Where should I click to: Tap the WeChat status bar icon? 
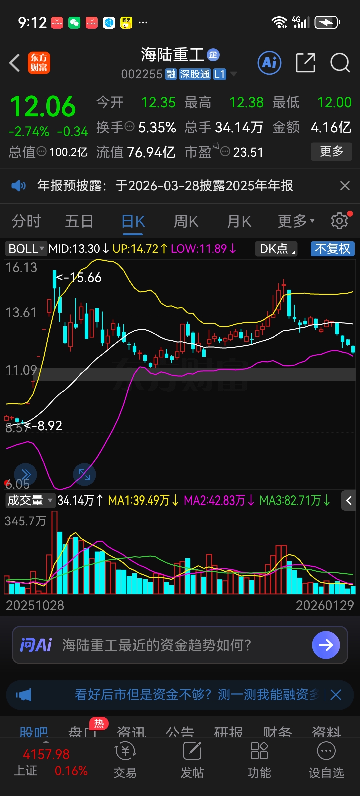pyautogui.click(x=74, y=23)
